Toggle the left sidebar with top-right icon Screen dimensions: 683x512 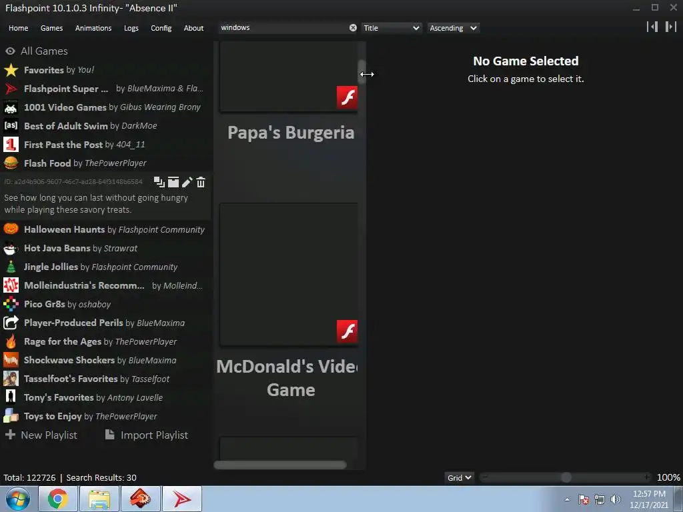[652, 27]
